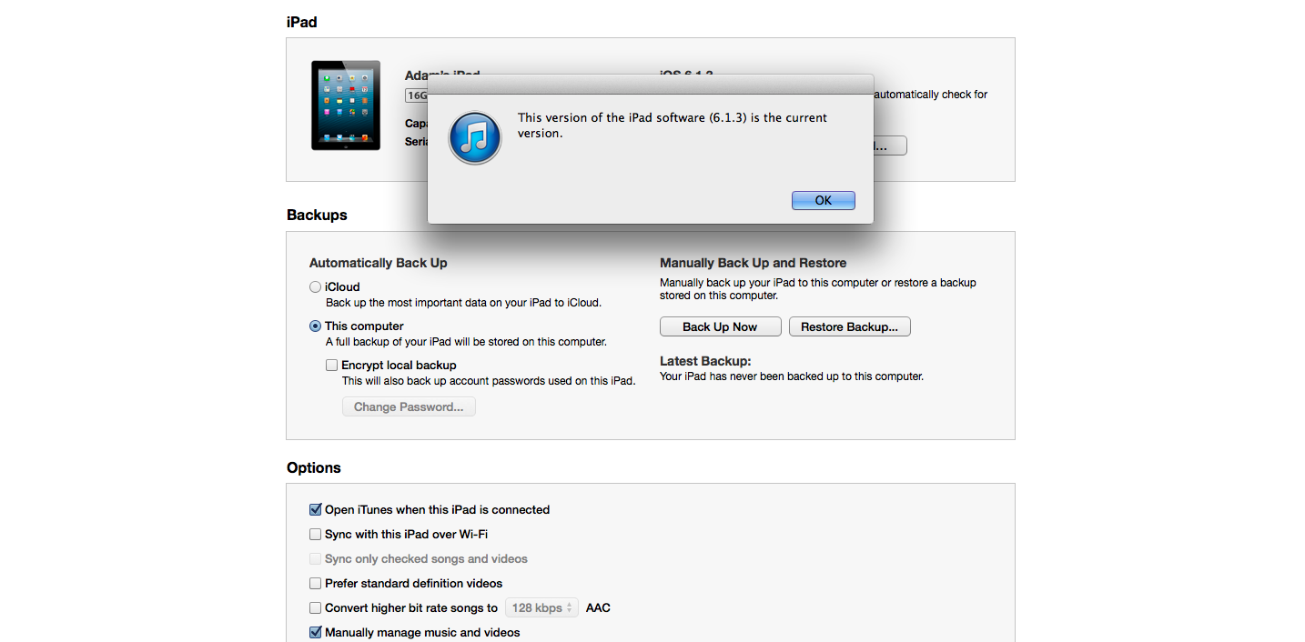
Task: Select the iCloud backup radio button
Action: (x=315, y=286)
